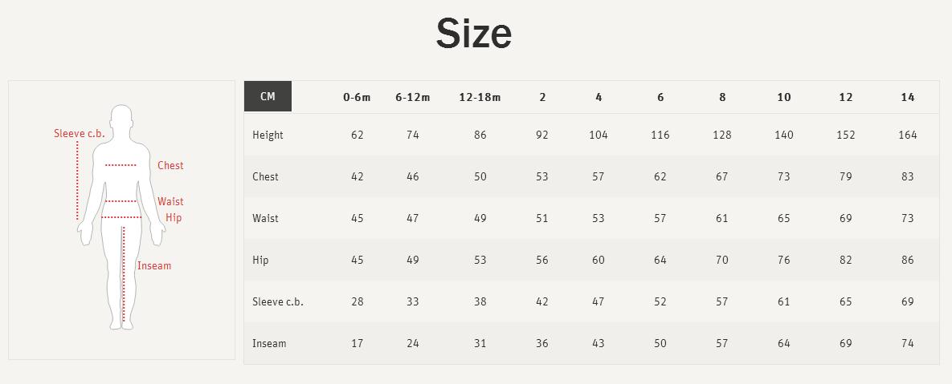This screenshot has width=952, height=384.
Task: Click the Chest row label in table
Action: [x=265, y=177]
